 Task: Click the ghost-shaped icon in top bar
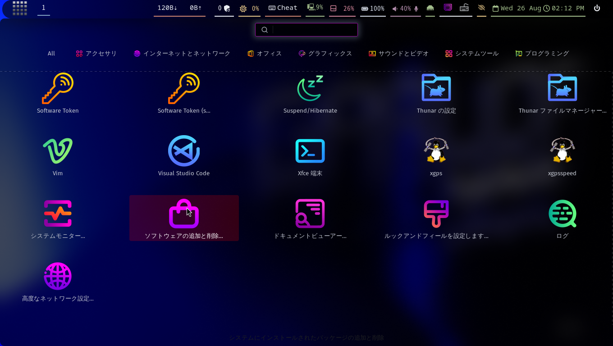[x=430, y=8]
